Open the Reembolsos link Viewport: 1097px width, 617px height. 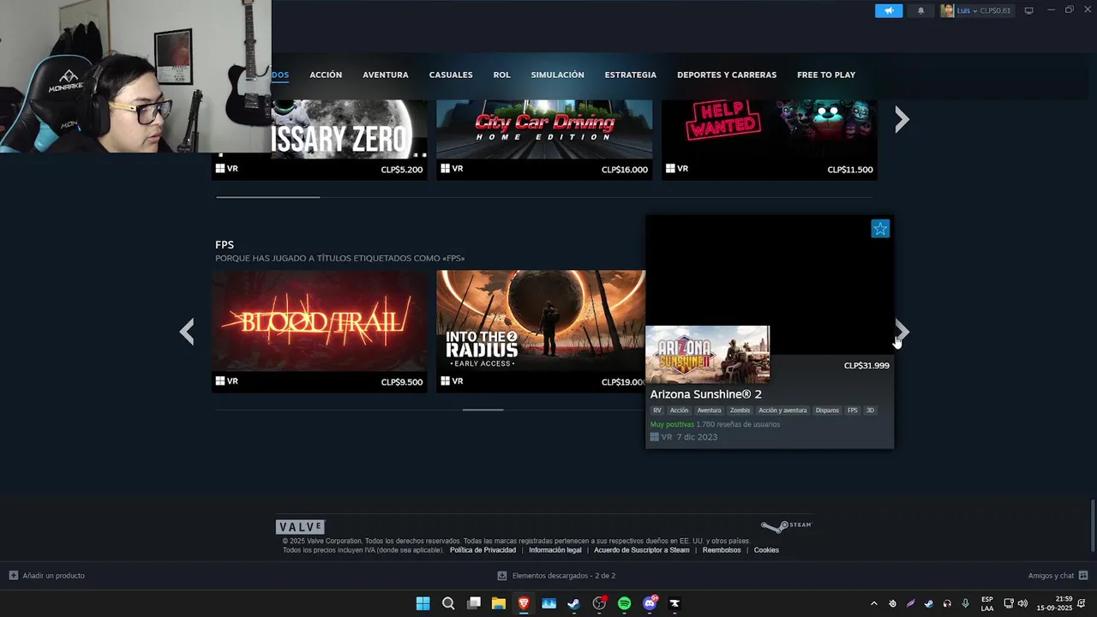(x=722, y=550)
